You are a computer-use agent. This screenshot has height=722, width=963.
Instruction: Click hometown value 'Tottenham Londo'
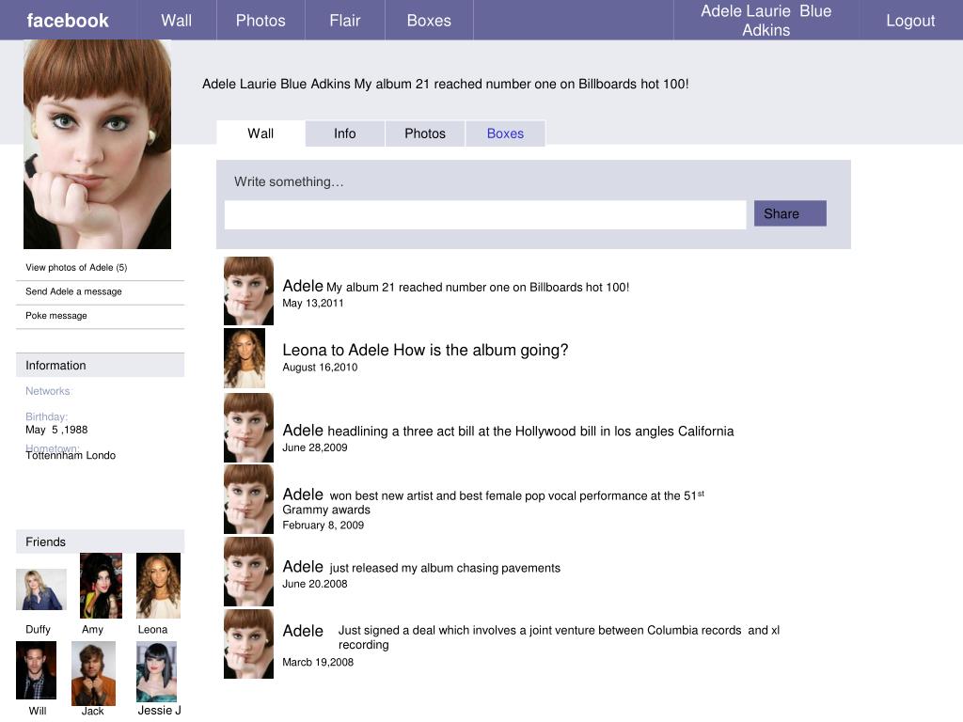click(71, 456)
